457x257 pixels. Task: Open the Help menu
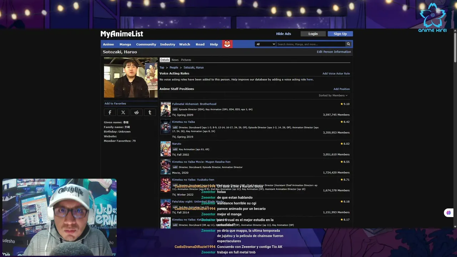click(214, 44)
